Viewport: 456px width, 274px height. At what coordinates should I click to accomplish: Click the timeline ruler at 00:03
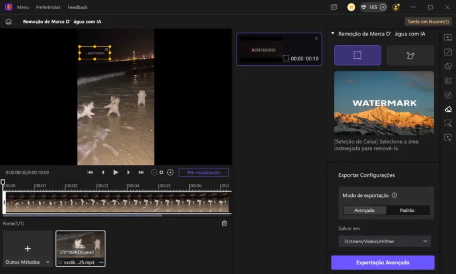(x=102, y=186)
